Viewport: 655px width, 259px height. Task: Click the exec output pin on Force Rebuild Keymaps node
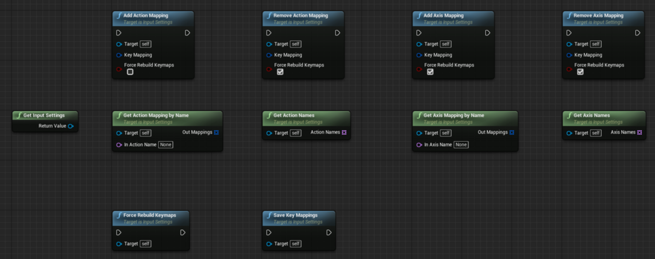tap(182, 232)
